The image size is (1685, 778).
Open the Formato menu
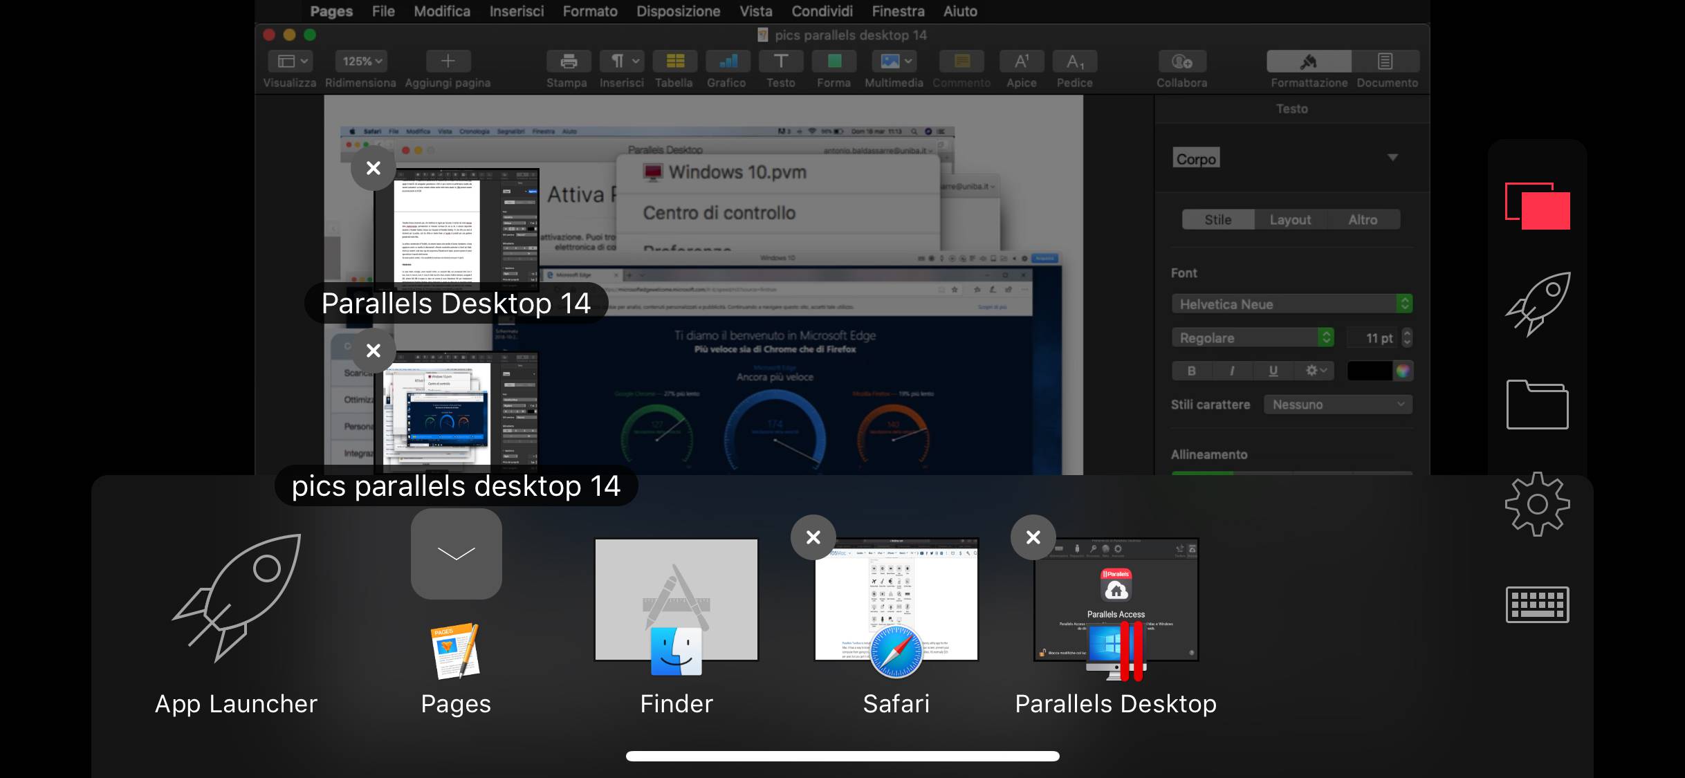590,11
